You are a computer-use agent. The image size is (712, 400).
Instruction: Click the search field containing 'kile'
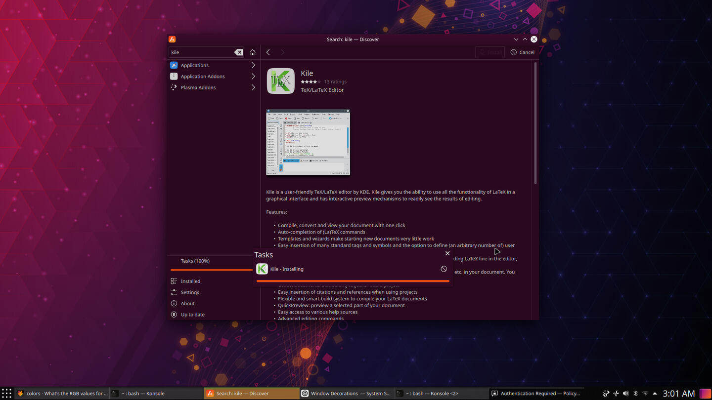tap(207, 52)
